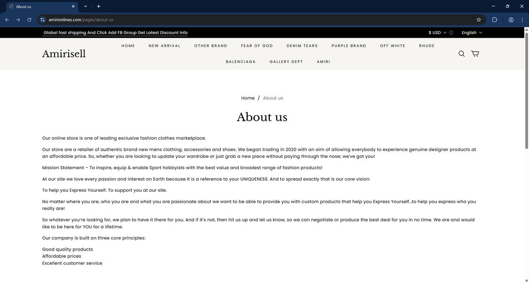The image size is (529, 283).
Task: Open the PURPLE BRAND menu item
Action: [x=349, y=46]
